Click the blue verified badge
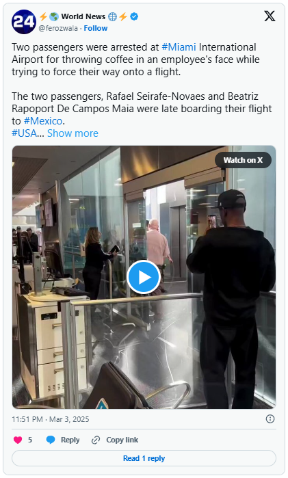The image size is (288, 478). 134,16
